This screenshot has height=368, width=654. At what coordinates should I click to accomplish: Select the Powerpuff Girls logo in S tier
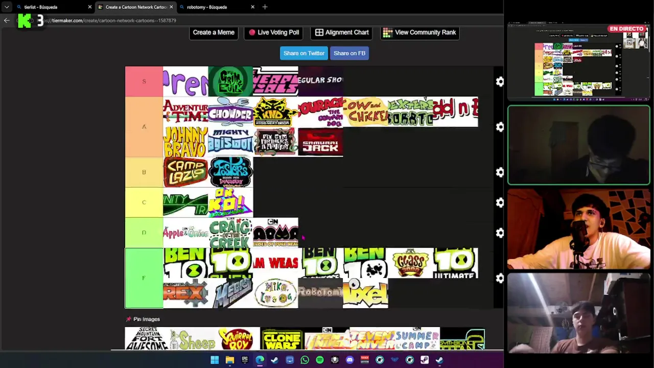coord(275,81)
